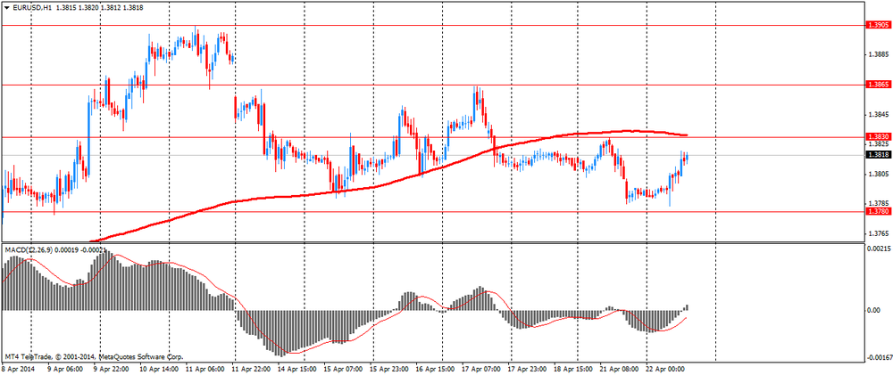The height and width of the screenshot is (375, 893).
Task: Select the 1.3780 support level label
Action: (x=878, y=212)
